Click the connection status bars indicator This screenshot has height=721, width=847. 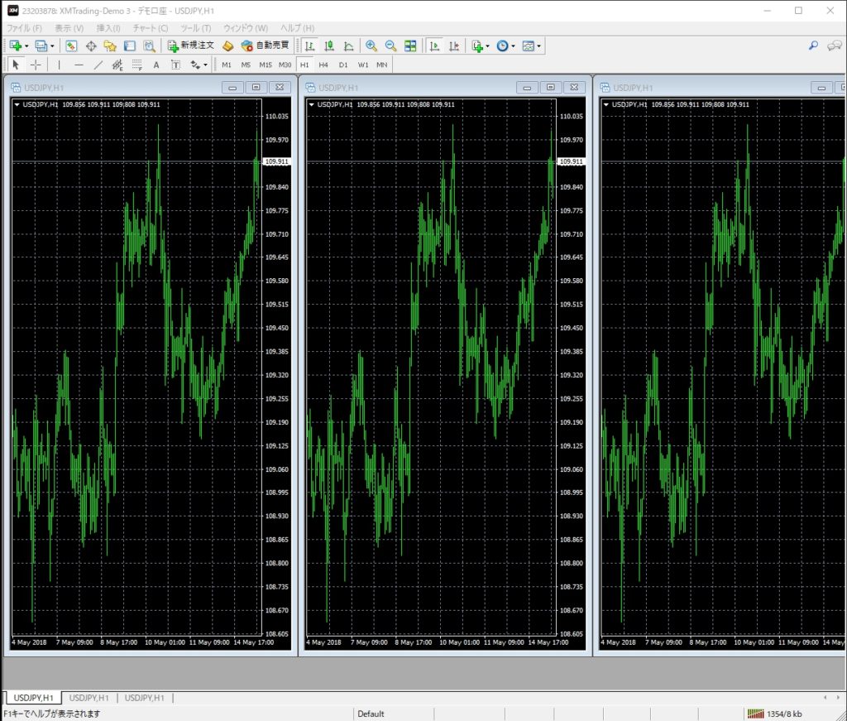click(x=755, y=714)
